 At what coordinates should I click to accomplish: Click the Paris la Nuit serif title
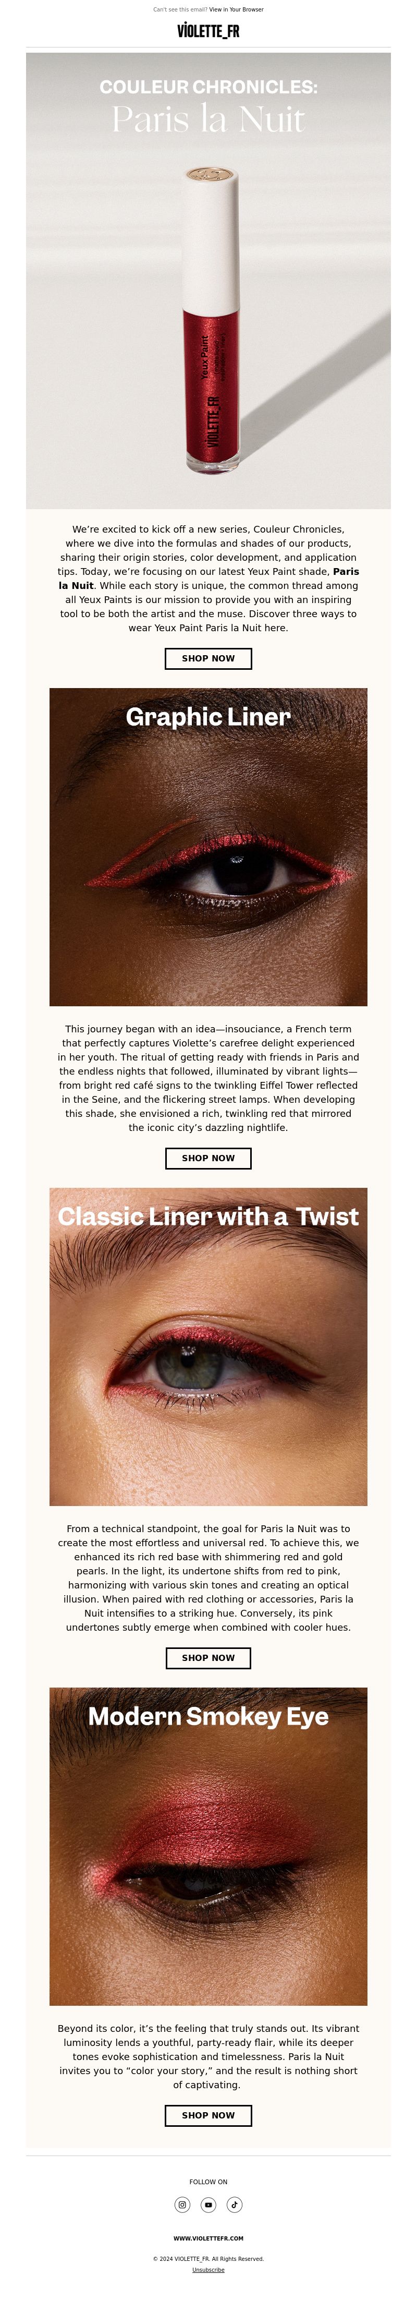pos(208,119)
